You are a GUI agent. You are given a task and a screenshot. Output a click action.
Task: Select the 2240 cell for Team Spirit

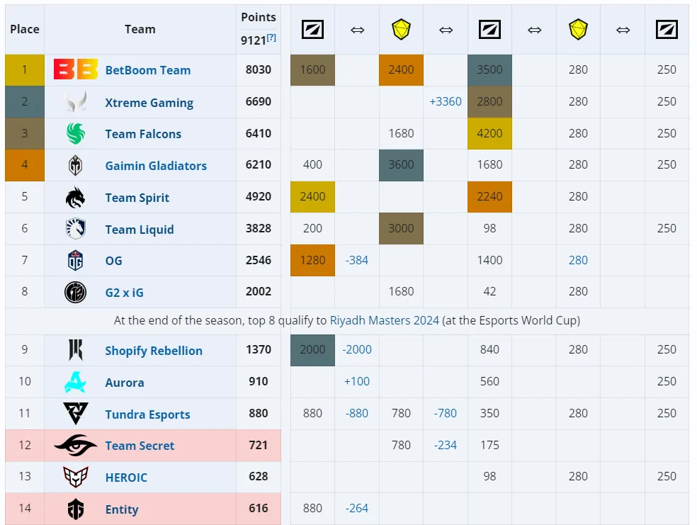tap(489, 196)
